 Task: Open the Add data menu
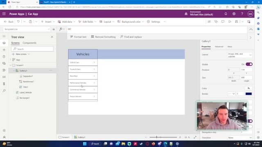pos(66,22)
